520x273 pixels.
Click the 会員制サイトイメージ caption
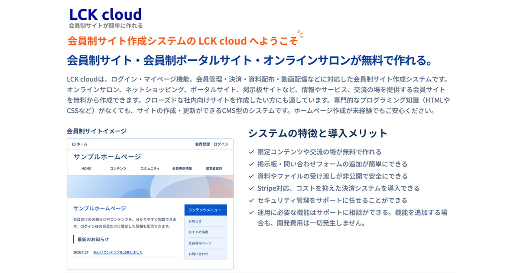tap(97, 131)
